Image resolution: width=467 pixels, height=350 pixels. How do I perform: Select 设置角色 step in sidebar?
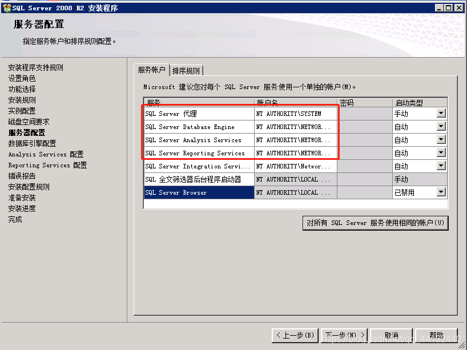pos(22,78)
